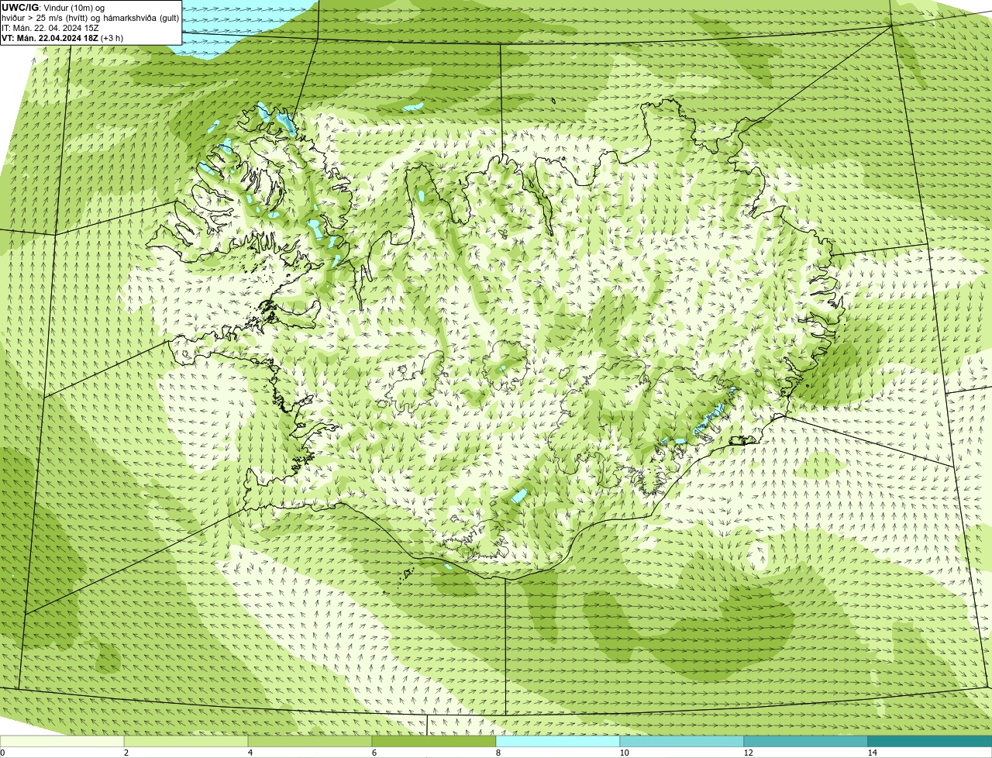This screenshot has height=758, width=992.
Task: Click the dark teal legend swatch above 14
Action: pyautogui.click(x=930, y=741)
